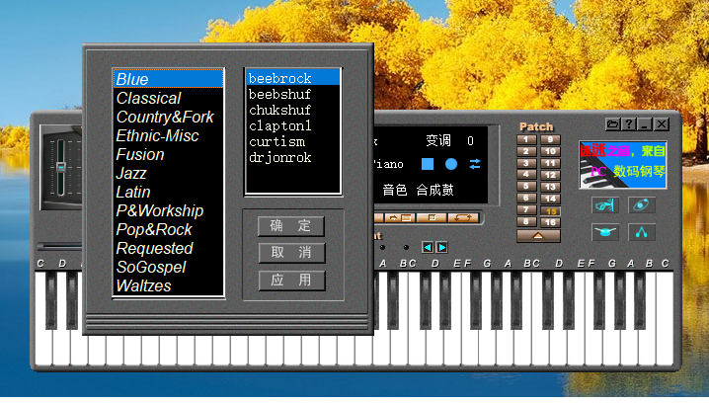The image size is (709, 403).
Task: Click the PC 数码钢琴 banner thumbnail
Action: (x=622, y=162)
